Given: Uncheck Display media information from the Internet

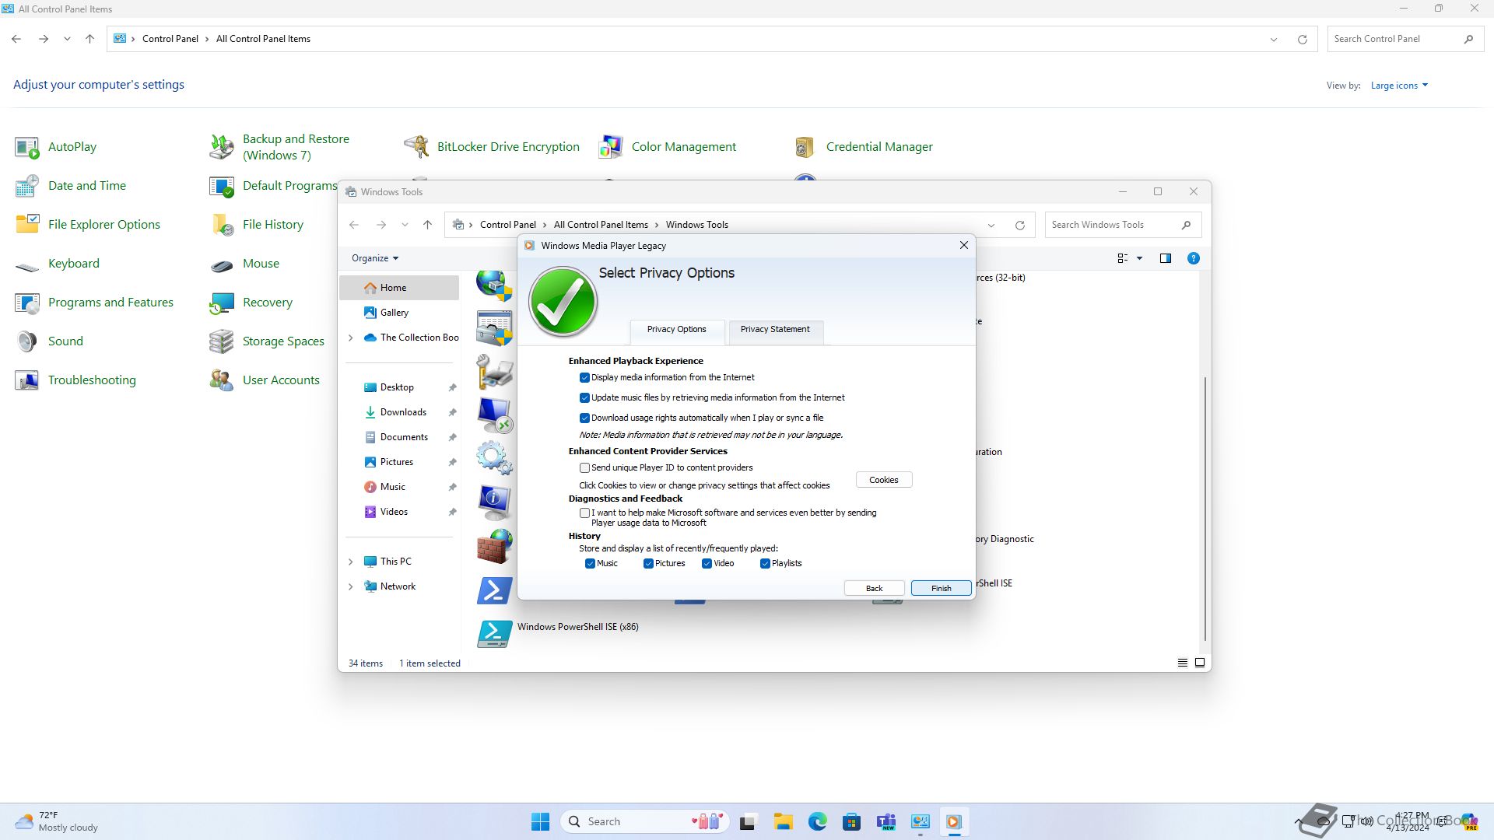Looking at the screenshot, I should click(584, 378).
